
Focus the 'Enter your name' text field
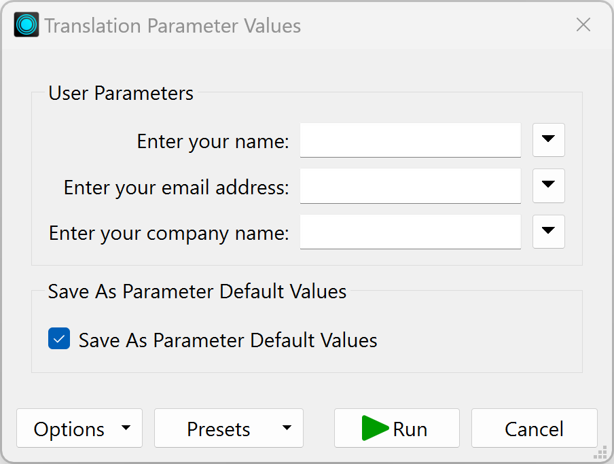pos(410,139)
